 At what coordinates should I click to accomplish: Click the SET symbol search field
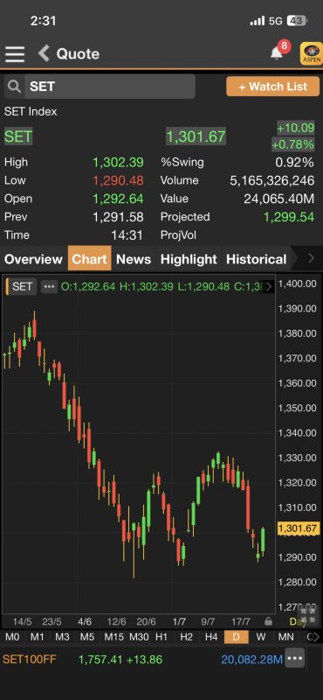(x=110, y=86)
